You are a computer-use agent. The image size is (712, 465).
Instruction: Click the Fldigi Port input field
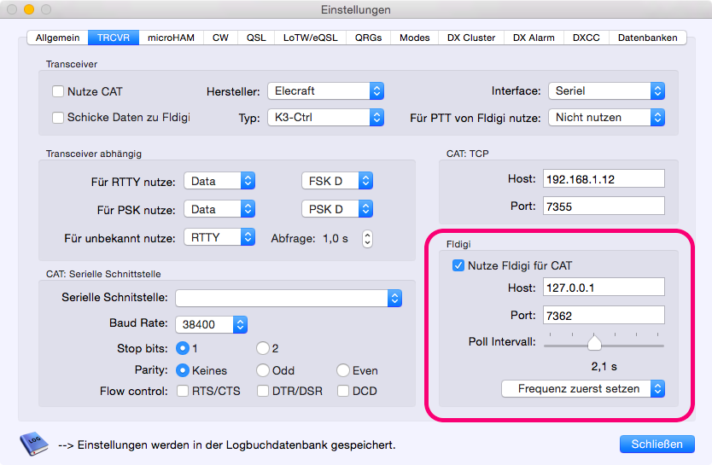pos(603,315)
